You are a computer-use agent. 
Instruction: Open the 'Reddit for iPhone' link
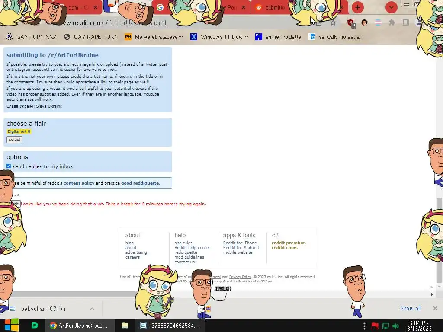click(240, 243)
